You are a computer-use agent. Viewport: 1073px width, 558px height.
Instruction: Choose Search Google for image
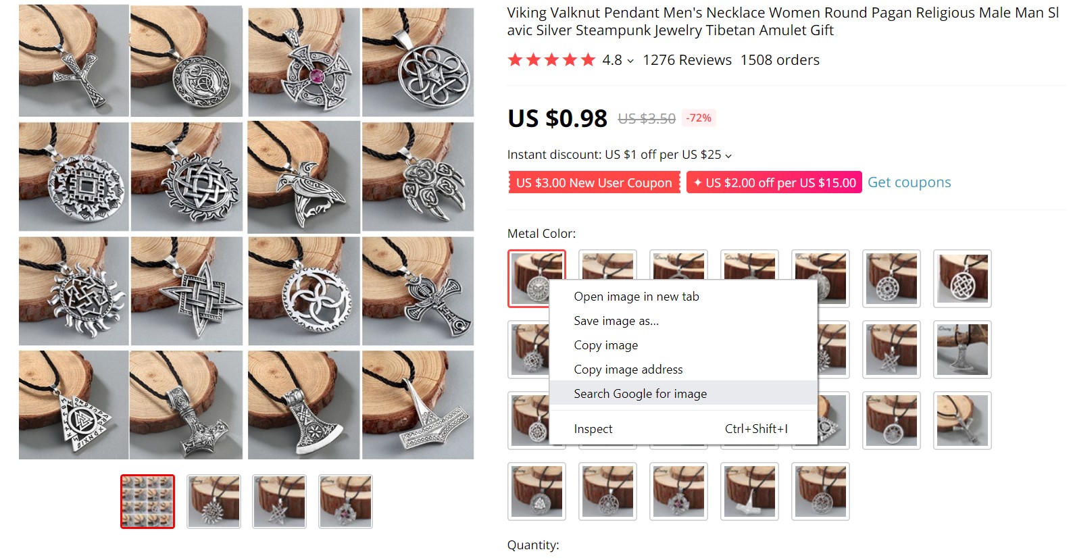coord(640,394)
